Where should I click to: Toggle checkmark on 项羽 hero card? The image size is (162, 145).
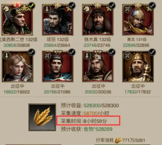tap(72, 5)
